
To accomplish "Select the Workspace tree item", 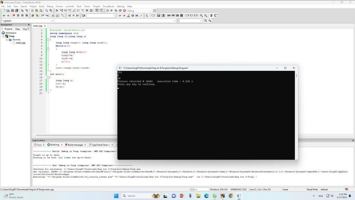I will tap(11, 33).
